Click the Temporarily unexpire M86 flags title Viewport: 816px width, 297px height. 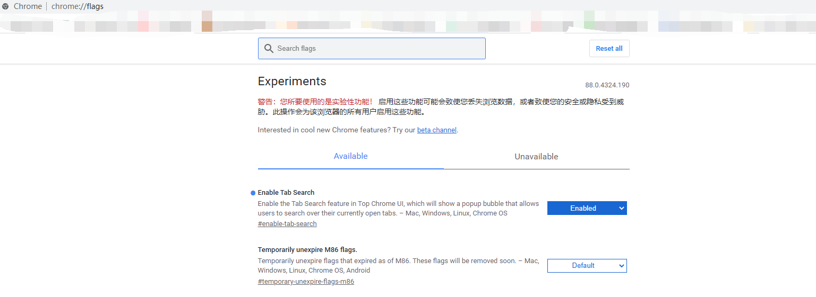(x=307, y=250)
